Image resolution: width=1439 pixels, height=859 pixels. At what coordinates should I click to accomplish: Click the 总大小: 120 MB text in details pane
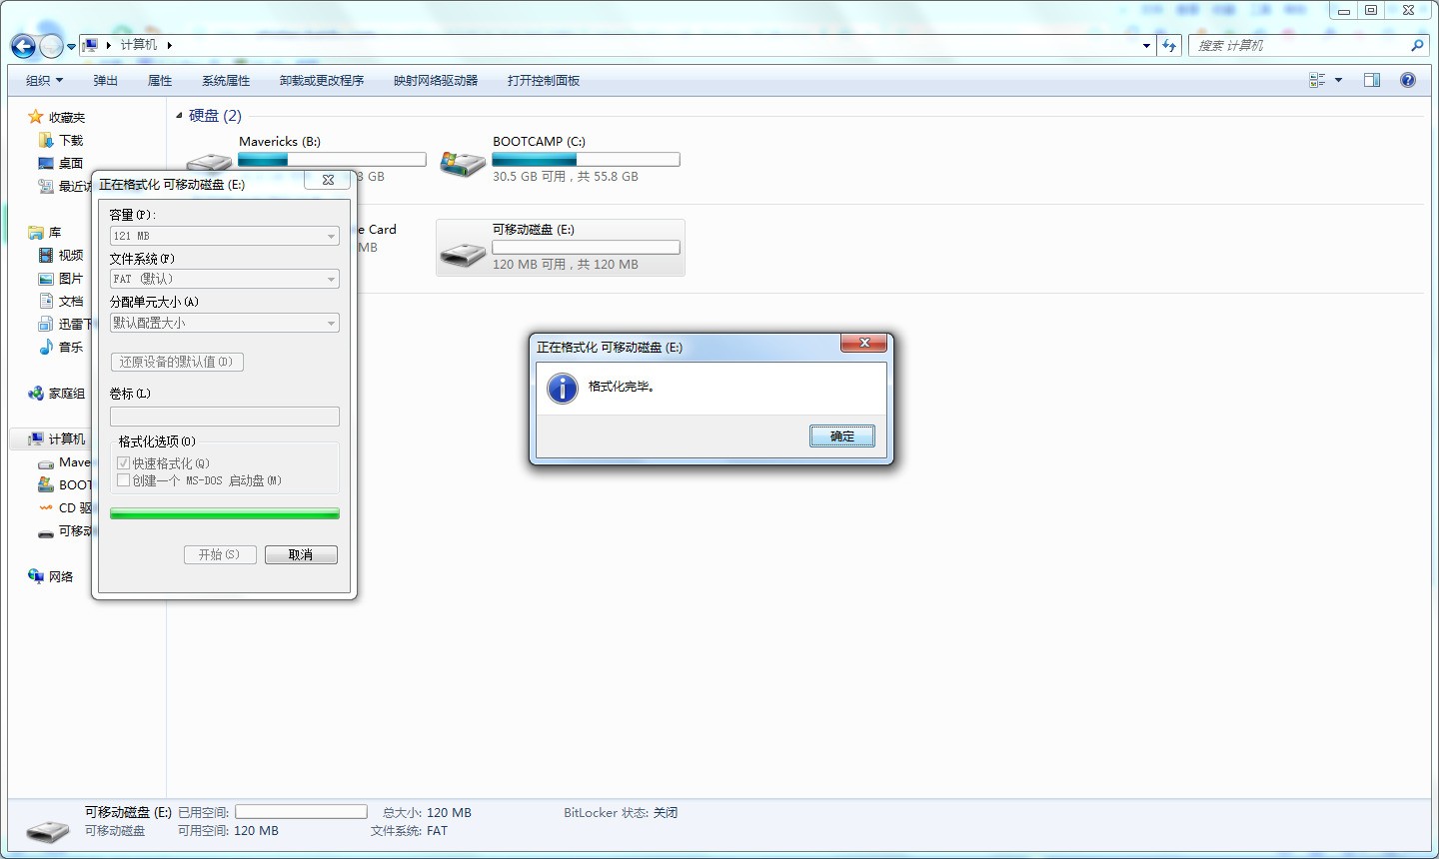pos(427,813)
